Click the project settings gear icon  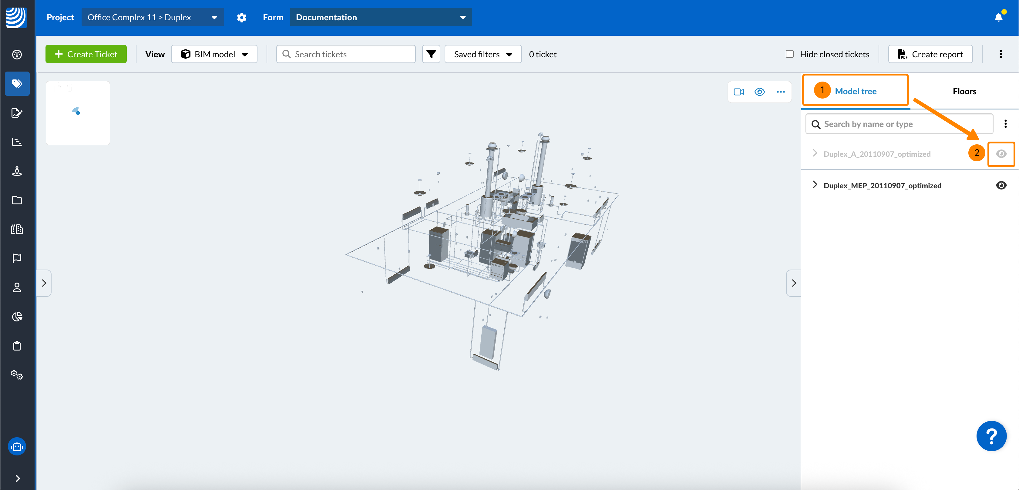(241, 17)
